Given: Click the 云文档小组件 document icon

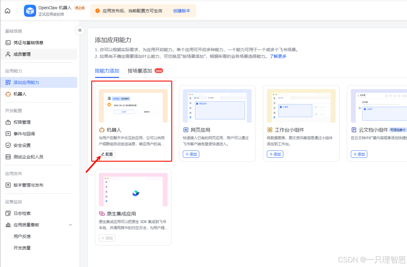Looking at the screenshot, I should 354,130.
